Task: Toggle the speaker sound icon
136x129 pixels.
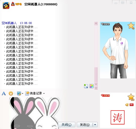Action: pyautogui.click(x=127, y=105)
